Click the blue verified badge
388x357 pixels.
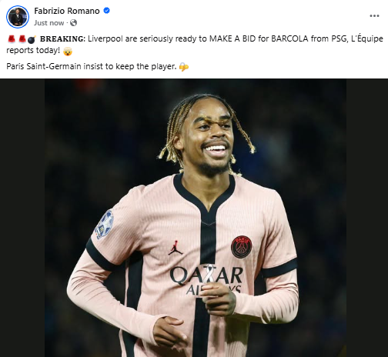[x=106, y=11]
